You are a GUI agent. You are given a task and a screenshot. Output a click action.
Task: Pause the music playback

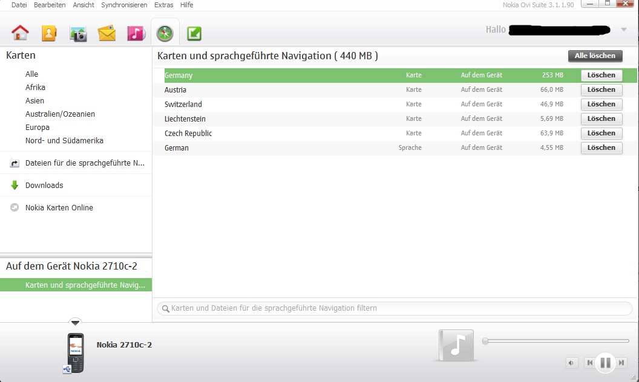[605, 363]
